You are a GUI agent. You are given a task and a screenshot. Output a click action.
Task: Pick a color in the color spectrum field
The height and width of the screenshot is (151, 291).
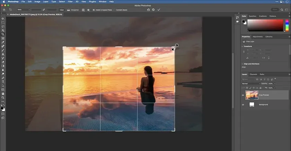coord(265,25)
